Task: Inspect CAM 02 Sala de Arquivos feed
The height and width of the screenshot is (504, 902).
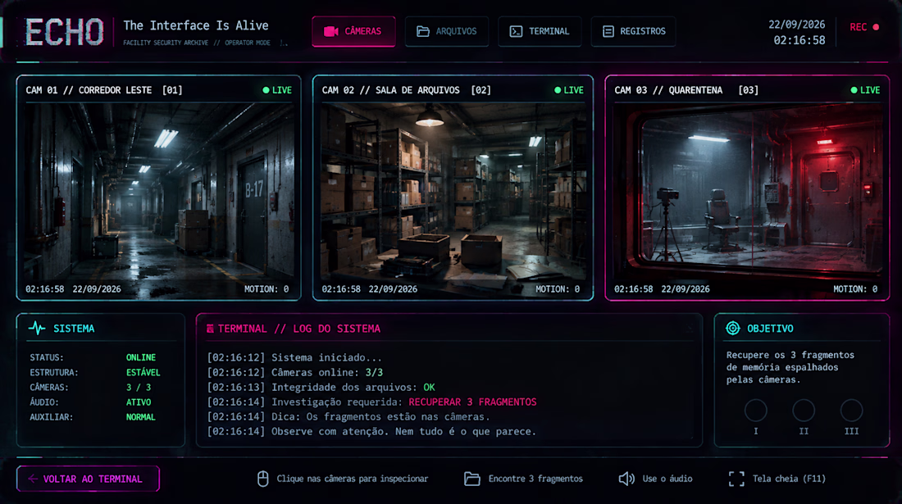Action: click(x=453, y=188)
